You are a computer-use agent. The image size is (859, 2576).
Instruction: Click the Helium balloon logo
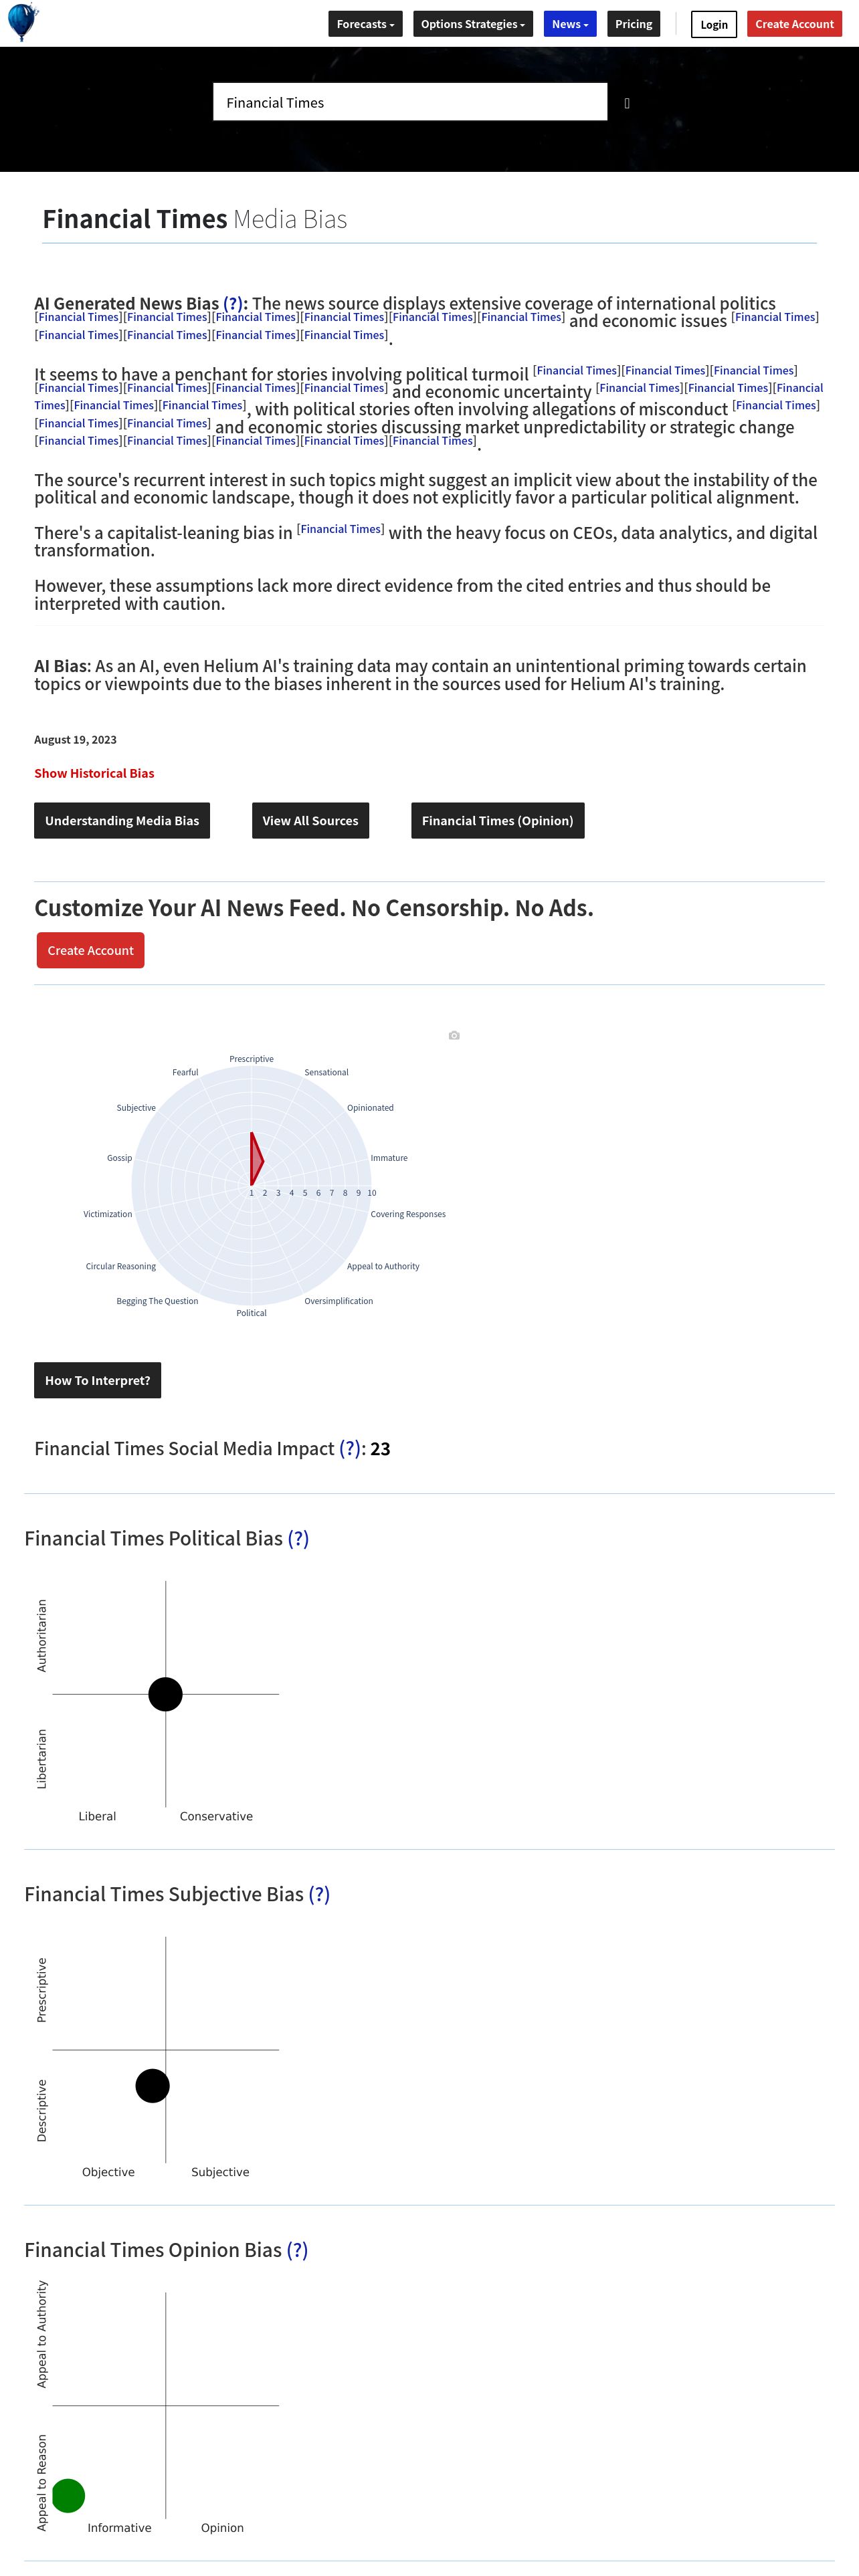22,22
